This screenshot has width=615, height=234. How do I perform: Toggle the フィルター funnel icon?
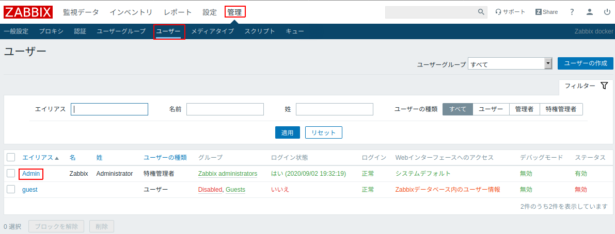(604, 86)
